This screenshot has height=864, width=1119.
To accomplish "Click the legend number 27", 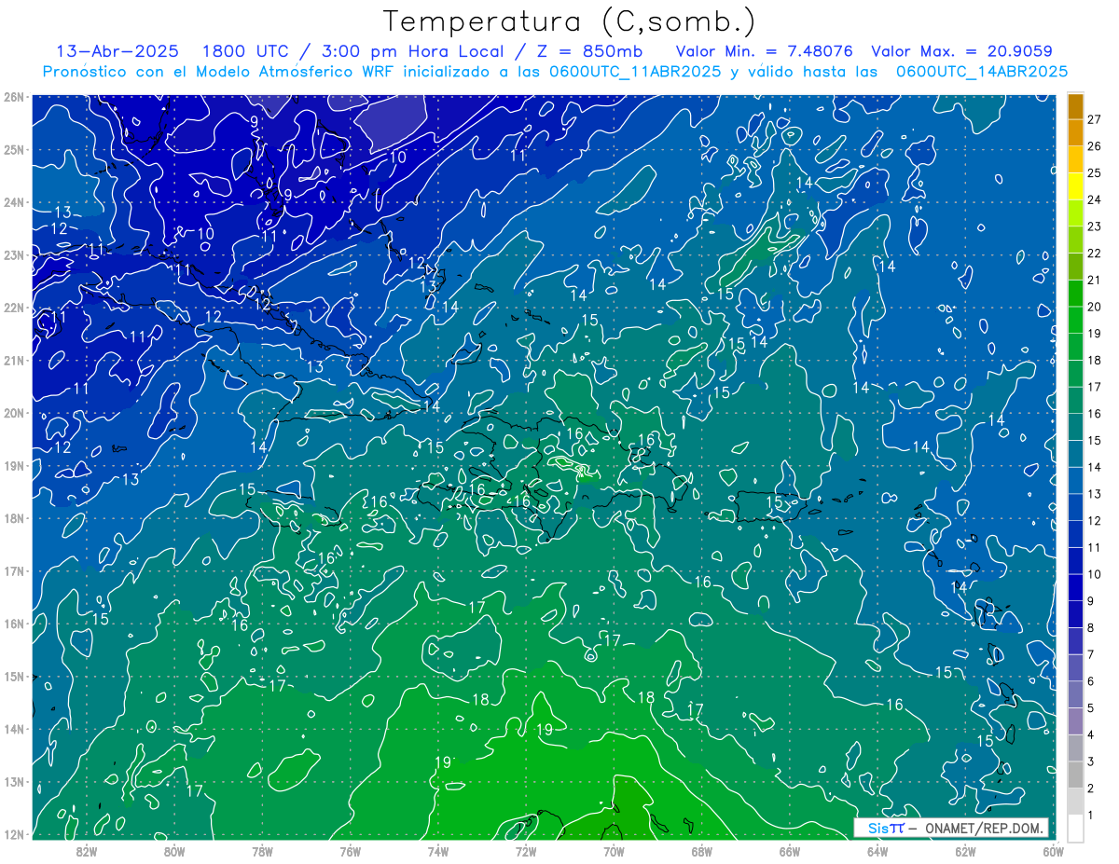I will tap(1094, 119).
